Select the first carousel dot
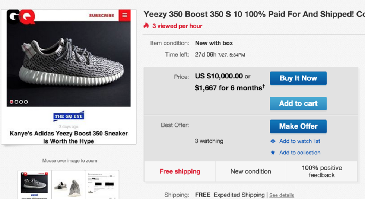Image resolution: width=365 pixels, height=199 pixels. point(12,102)
